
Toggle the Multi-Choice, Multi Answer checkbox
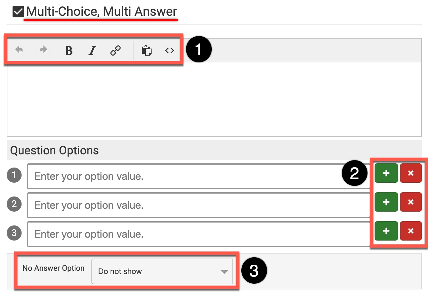tap(18, 12)
